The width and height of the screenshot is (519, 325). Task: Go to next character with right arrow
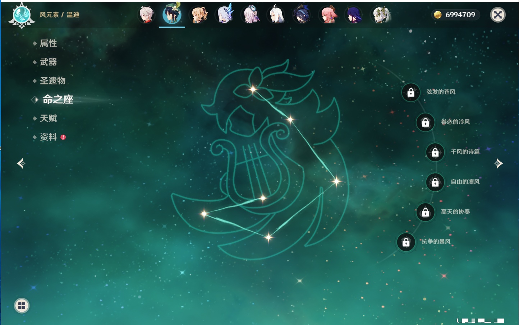499,163
